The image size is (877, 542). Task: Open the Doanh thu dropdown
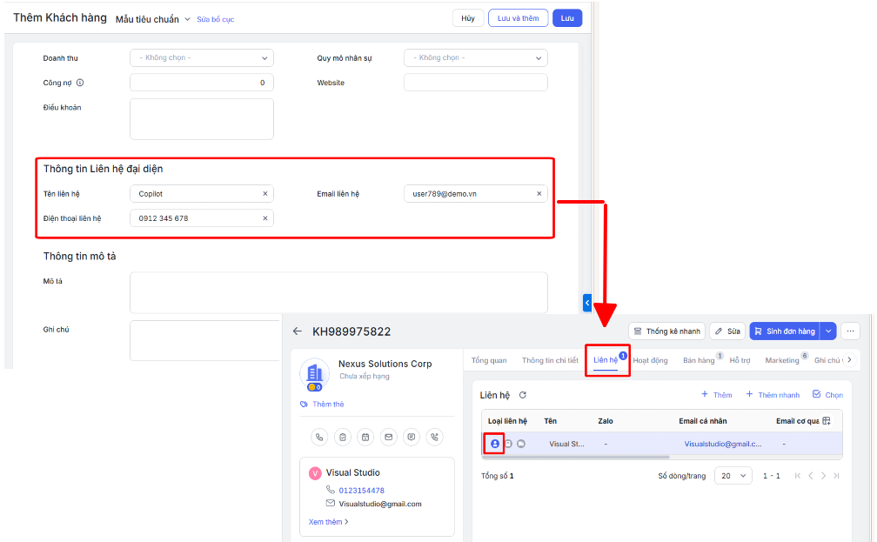point(202,57)
